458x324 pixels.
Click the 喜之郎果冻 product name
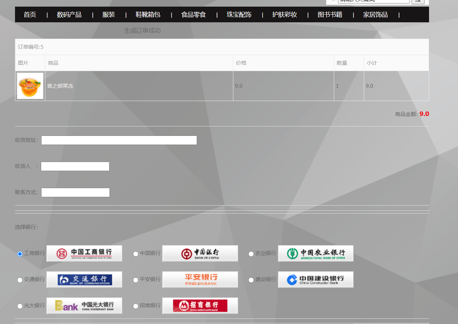tap(60, 86)
